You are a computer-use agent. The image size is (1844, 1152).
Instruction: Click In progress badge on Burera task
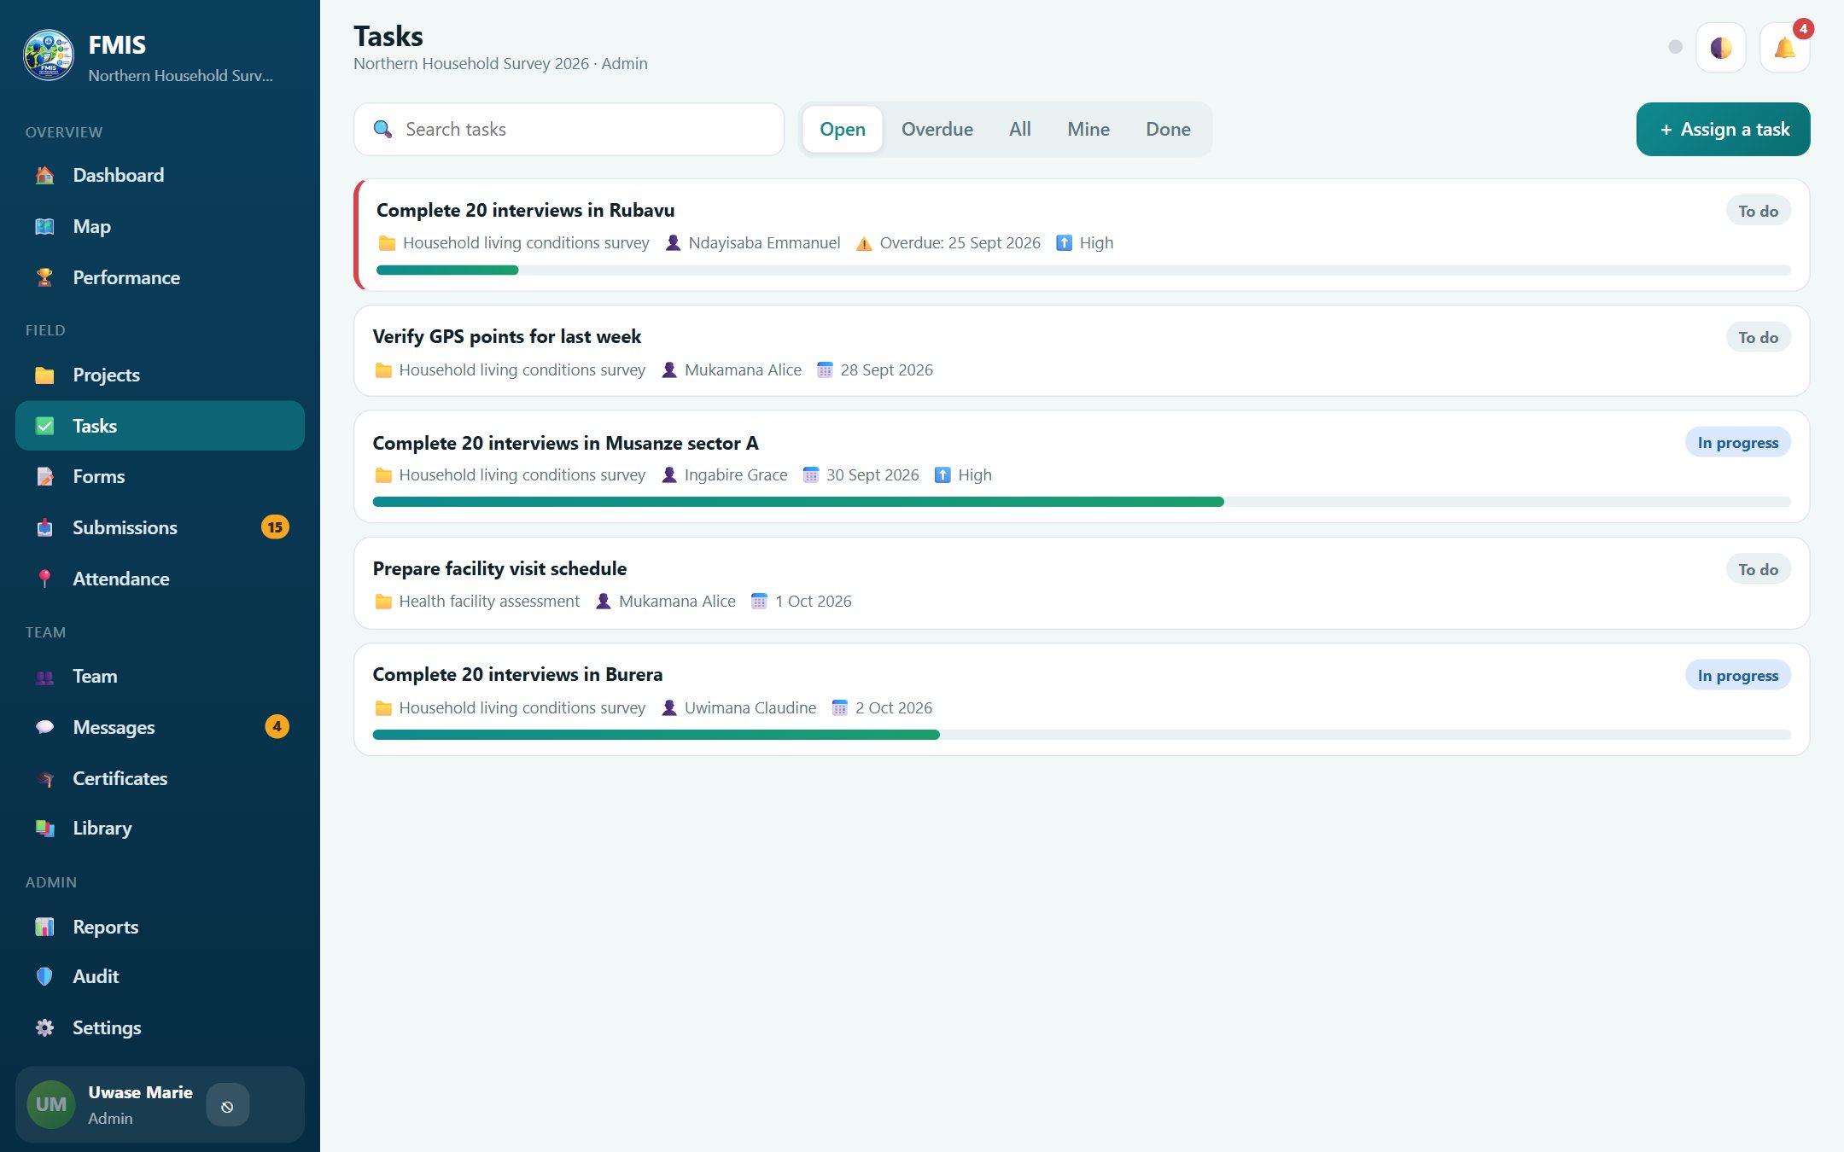click(1737, 675)
